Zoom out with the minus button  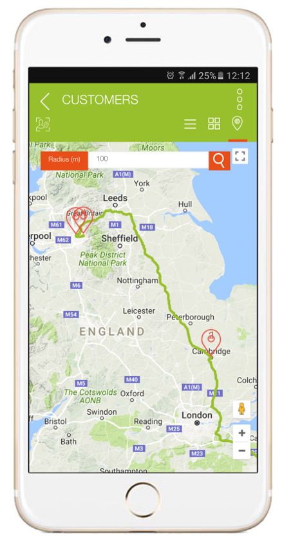pos(241,450)
